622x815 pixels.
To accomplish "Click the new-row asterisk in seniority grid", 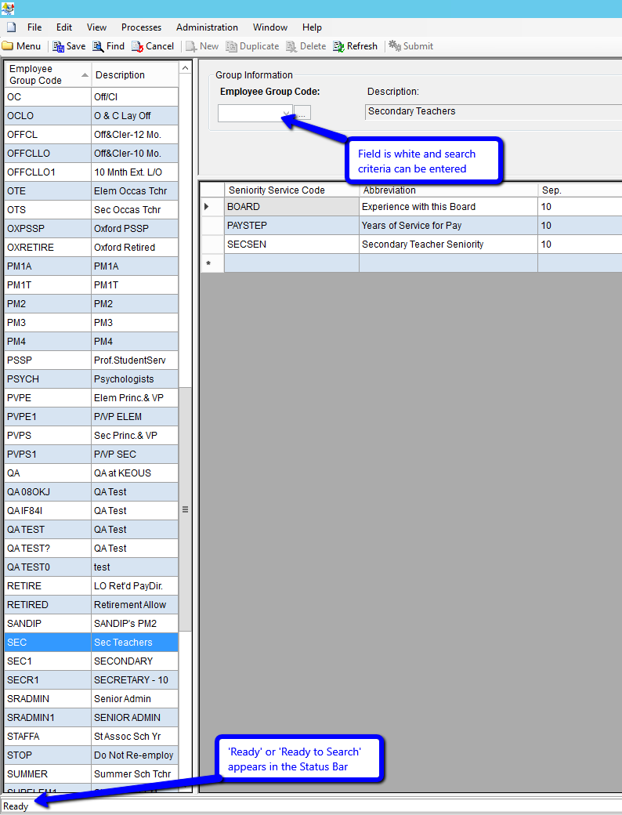I will pos(208,264).
